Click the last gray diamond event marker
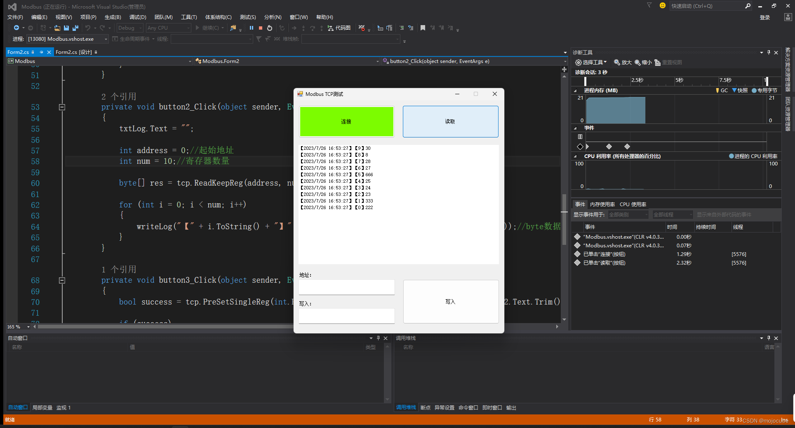 pyautogui.click(x=627, y=147)
